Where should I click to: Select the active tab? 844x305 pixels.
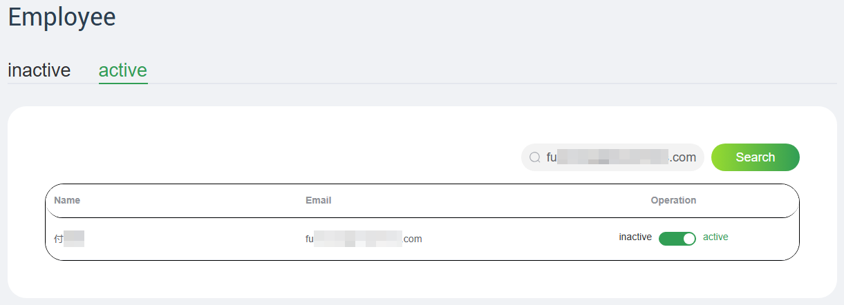[x=123, y=70]
